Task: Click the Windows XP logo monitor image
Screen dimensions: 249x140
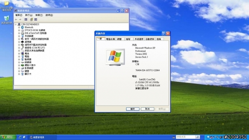Action: coord(115,57)
